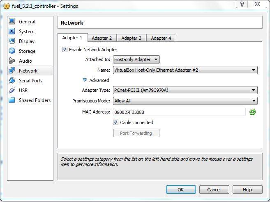
Task: Click the 'Cable connected' label text
Action: coord(136,123)
